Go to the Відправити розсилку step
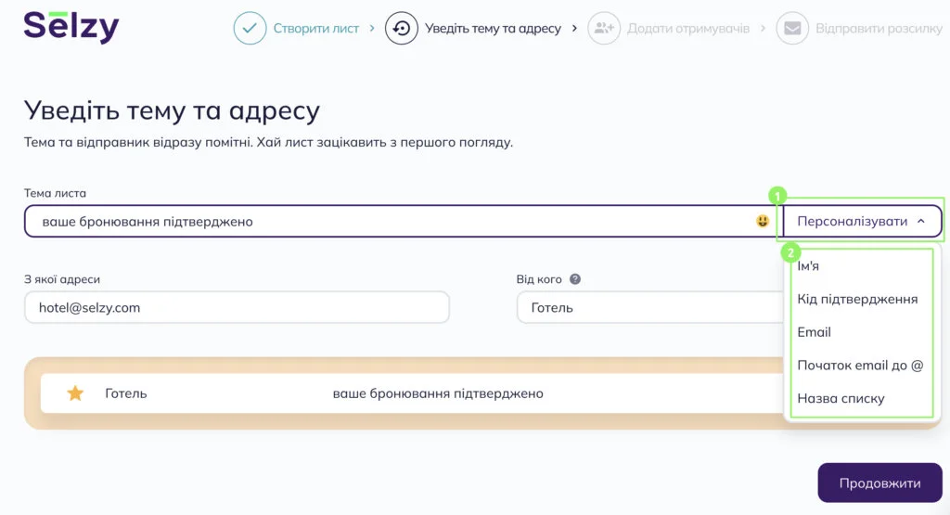Viewport: 950px width, 515px height. pyautogui.click(x=879, y=29)
